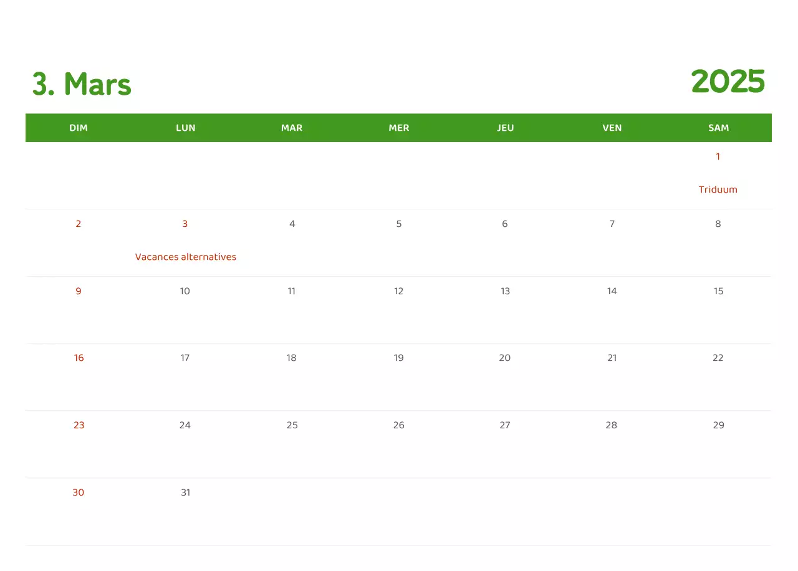Click the MAR column header
Viewport: 798px width, 571px height.
tap(292, 128)
